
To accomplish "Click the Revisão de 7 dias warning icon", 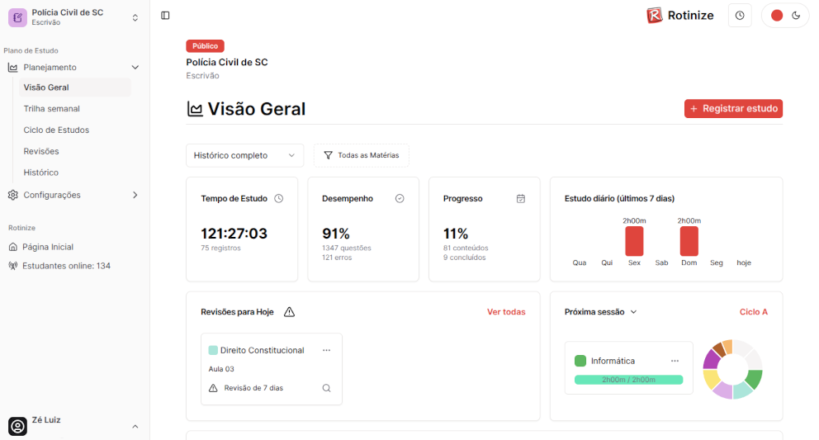I will [x=213, y=388].
